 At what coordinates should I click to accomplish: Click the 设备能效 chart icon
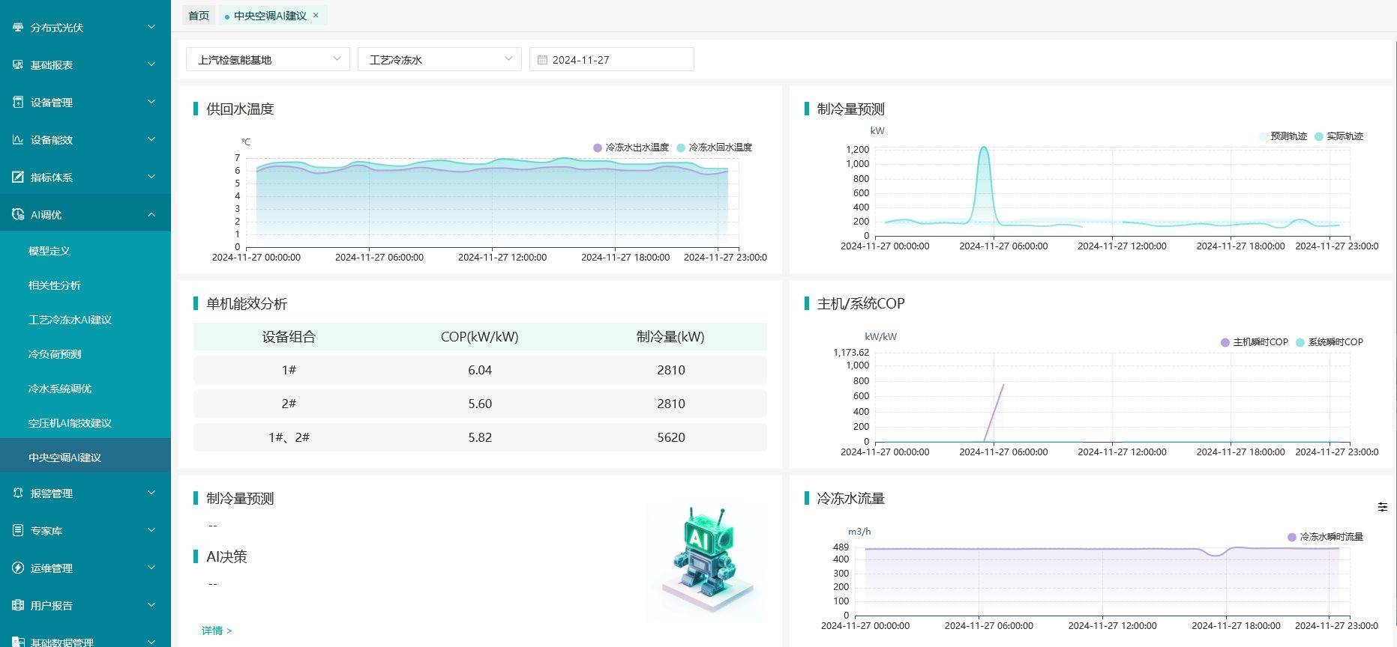tap(18, 140)
